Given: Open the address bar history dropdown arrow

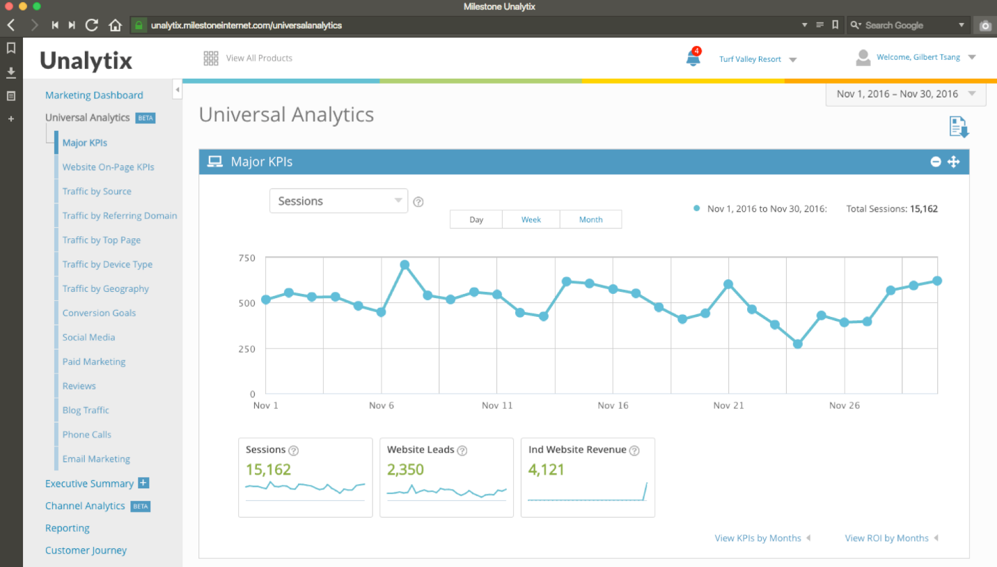Looking at the screenshot, I should [x=806, y=25].
